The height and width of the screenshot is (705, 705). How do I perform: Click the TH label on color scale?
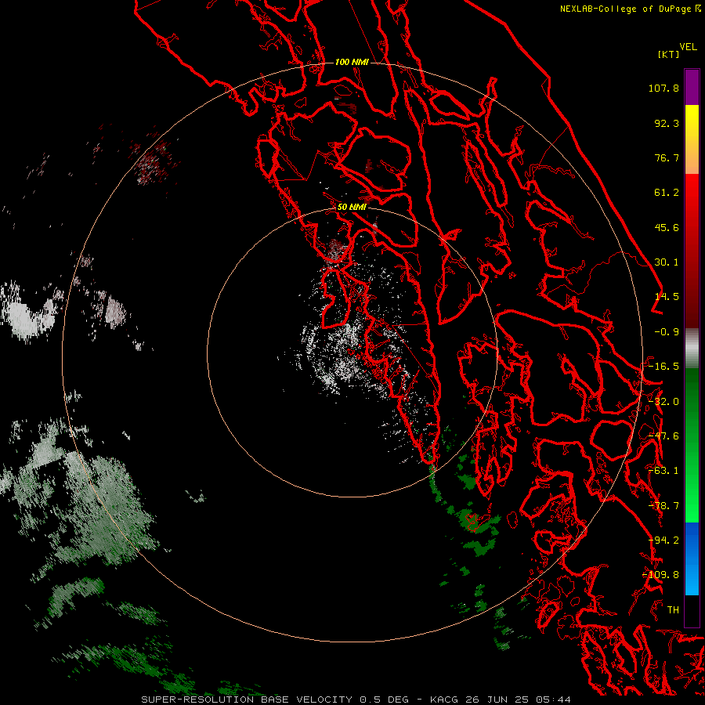pos(673,610)
